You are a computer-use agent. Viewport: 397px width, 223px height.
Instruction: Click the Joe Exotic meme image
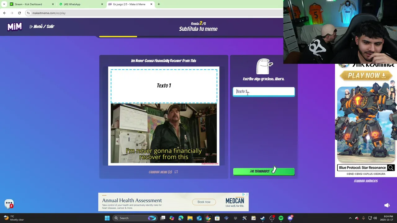(164, 133)
